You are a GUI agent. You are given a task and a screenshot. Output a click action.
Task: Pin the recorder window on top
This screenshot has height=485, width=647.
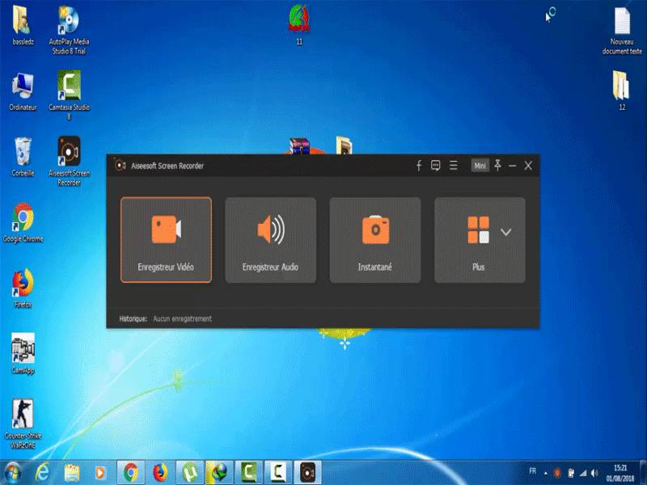(x=497, y=166)
